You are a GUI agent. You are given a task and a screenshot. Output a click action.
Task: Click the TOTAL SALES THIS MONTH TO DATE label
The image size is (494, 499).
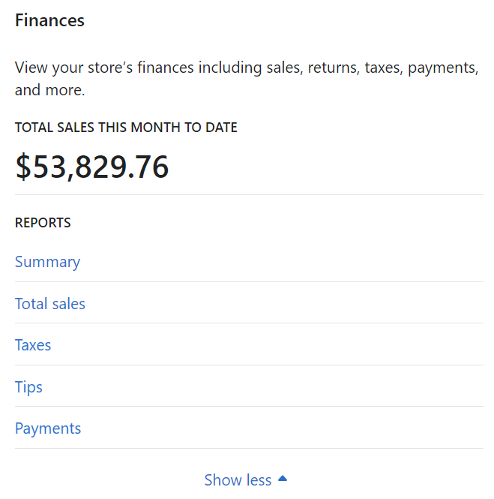click(126, 128)
